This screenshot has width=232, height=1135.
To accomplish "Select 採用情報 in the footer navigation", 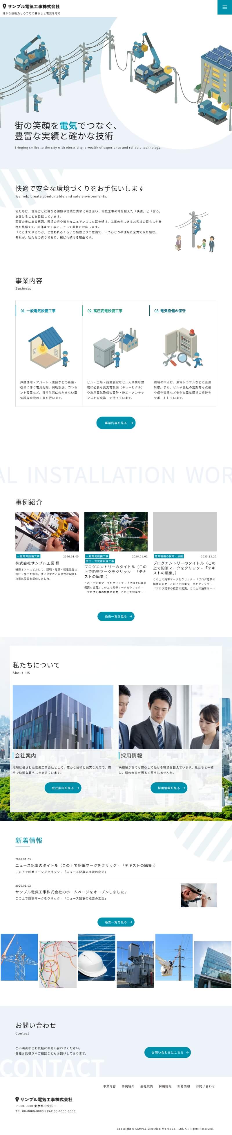I will (x=165, y=1086).
